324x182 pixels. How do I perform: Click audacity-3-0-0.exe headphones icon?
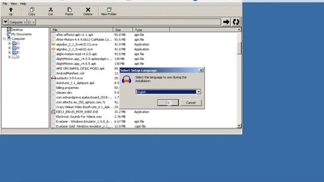(x=53, y=78)
